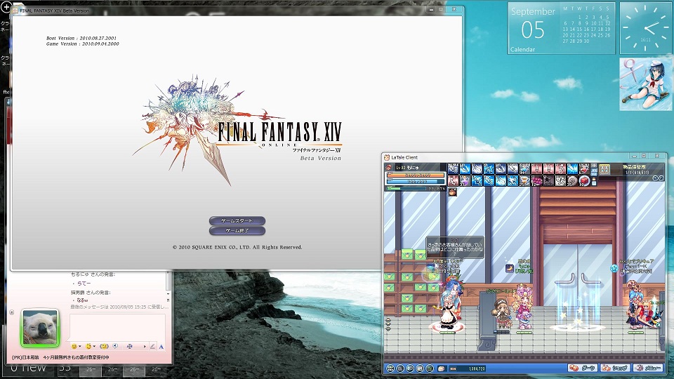Click the glowing portal in LaTale

[x=578, y=307]
